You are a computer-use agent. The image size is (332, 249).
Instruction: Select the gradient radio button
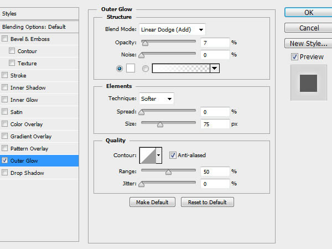pyautogui.click(x=145, y=69)
